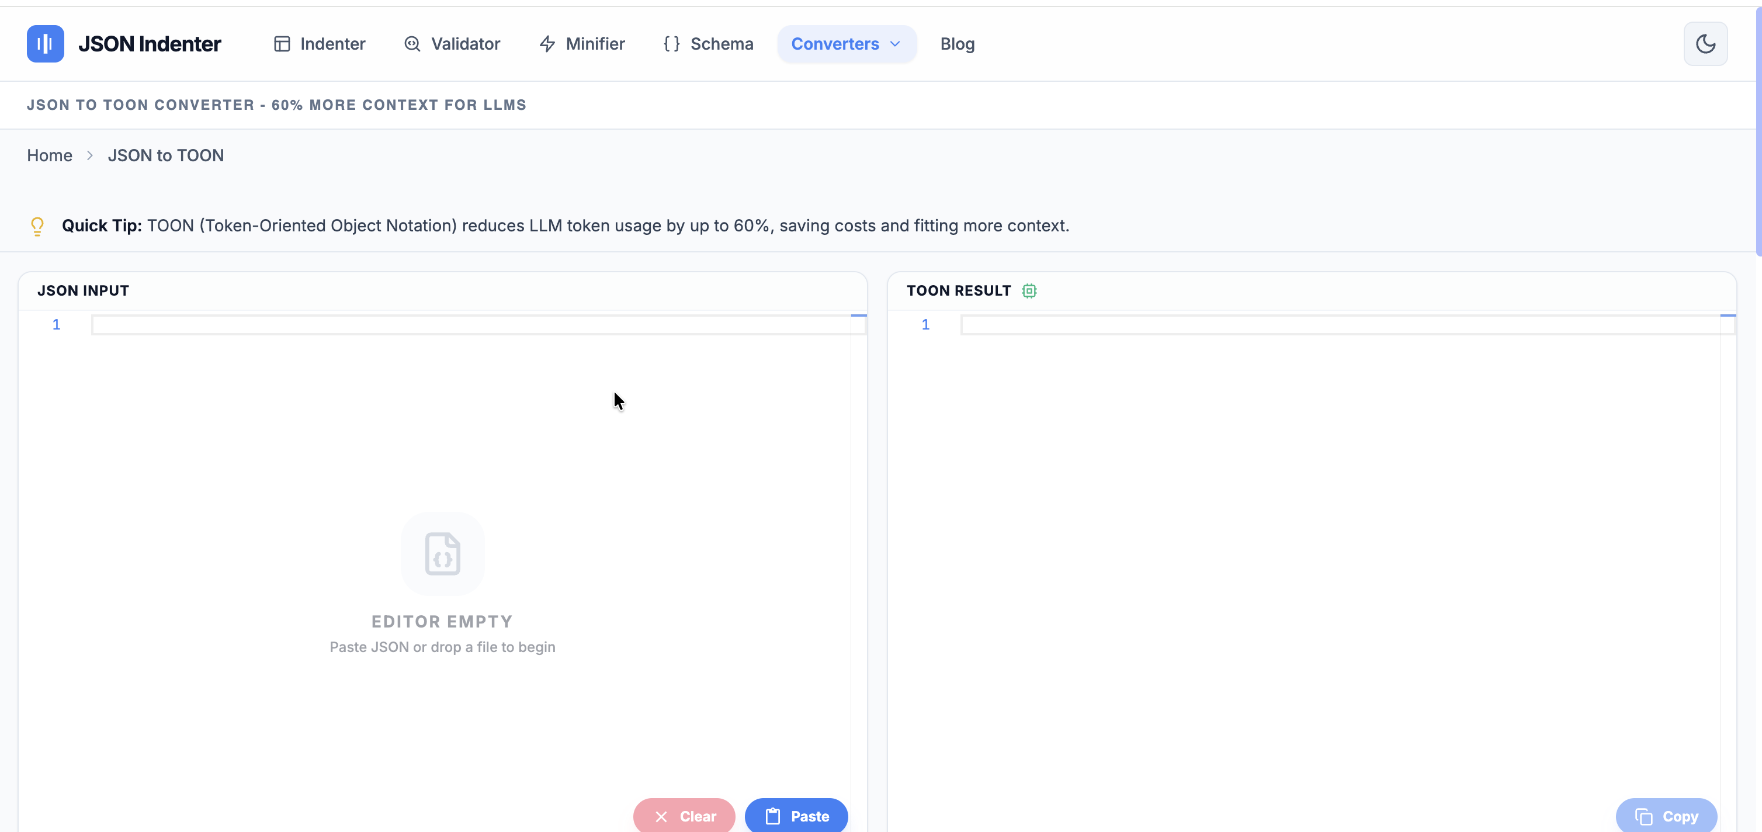Select the Indenter navigation item
This screenshot has height=832, width=1762.
coord(333,43)
